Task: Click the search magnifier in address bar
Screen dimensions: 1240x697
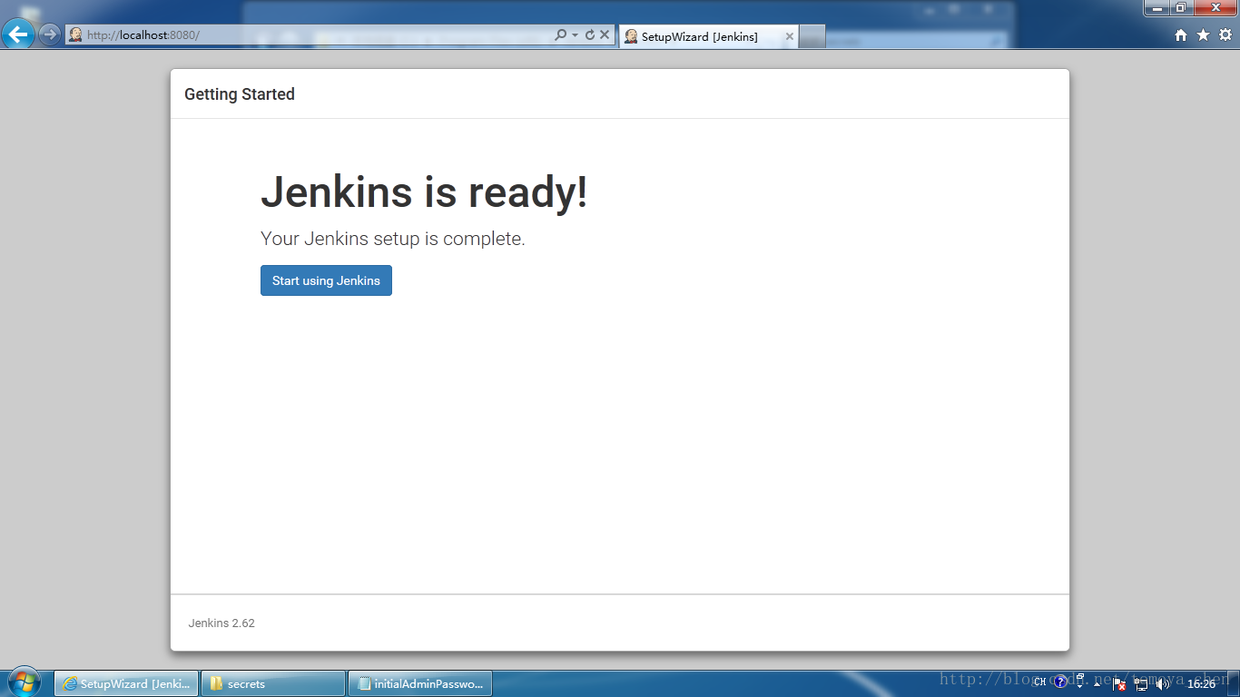Action: (x=560, y=35)
